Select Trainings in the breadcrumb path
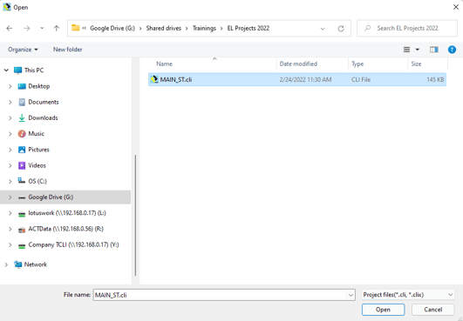 (x=204, y=28)
